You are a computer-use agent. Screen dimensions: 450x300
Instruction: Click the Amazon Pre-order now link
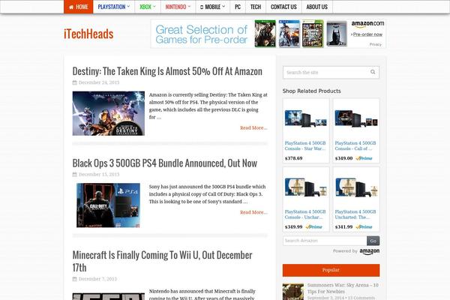pos(367,34)
